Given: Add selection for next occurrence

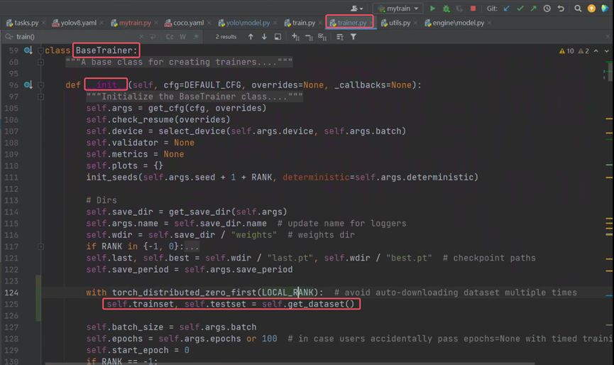Looking at the screenshot, I should tap(295, 37).
